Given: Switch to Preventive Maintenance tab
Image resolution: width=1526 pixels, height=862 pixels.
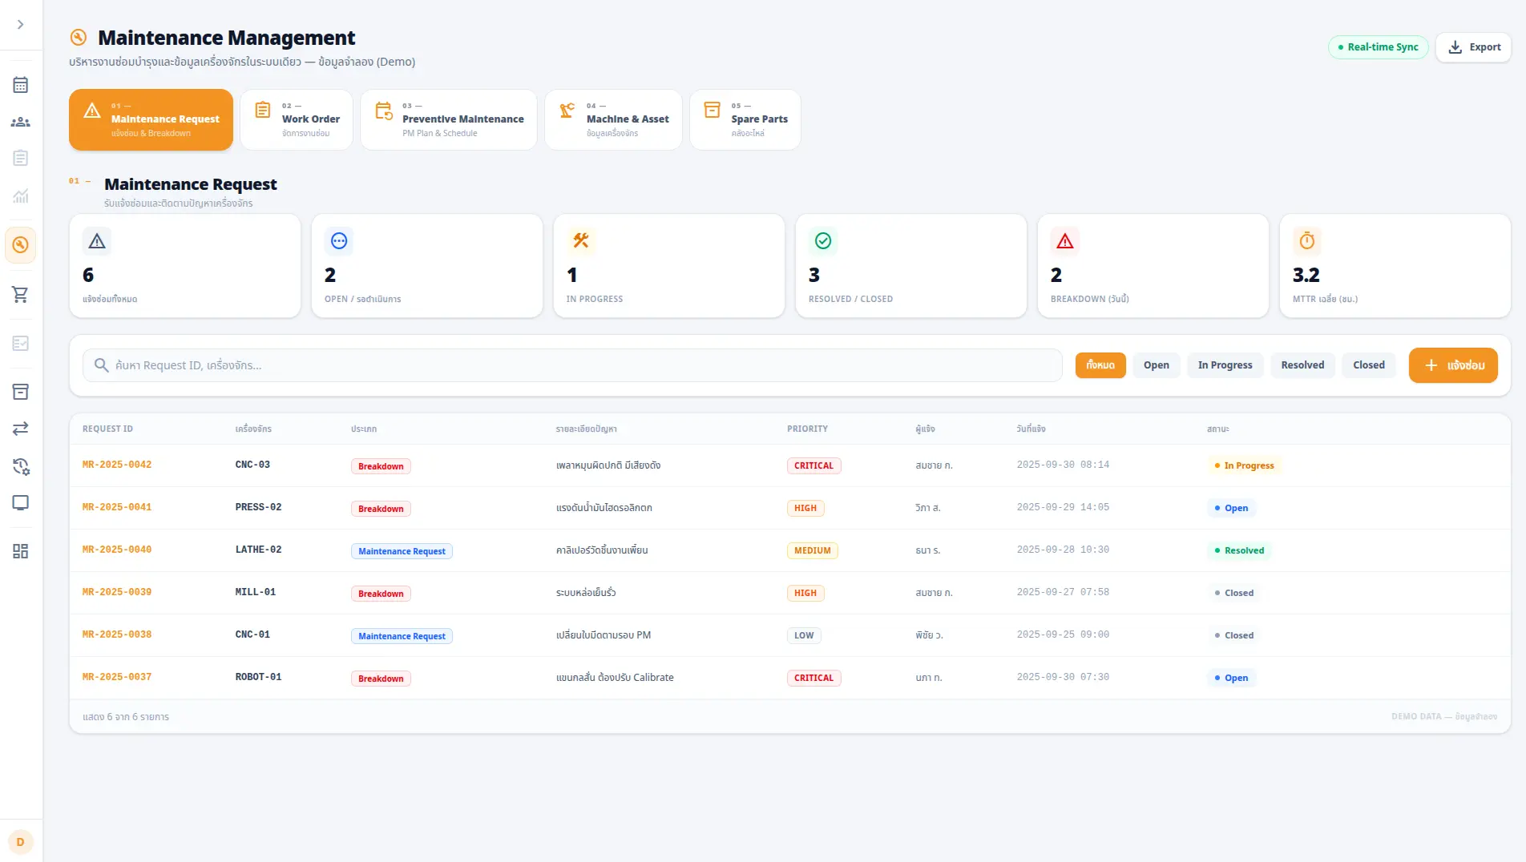Looking at the screenshot, I should click(x=449, y=119).
